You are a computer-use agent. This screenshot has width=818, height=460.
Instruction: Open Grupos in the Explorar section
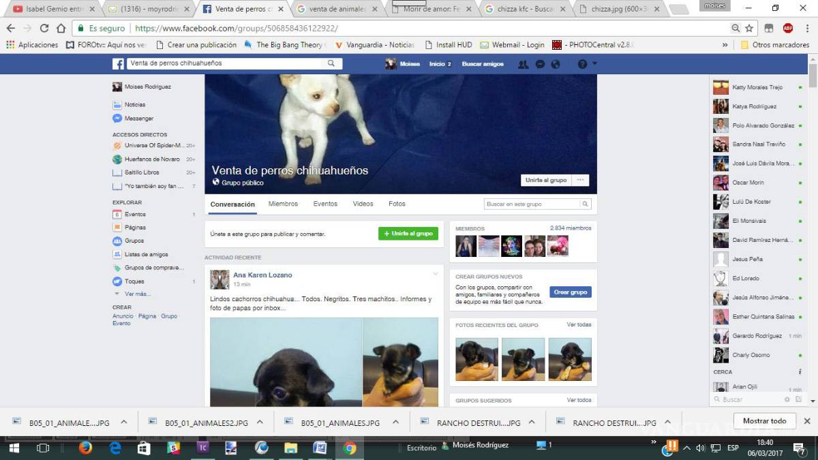136,241
